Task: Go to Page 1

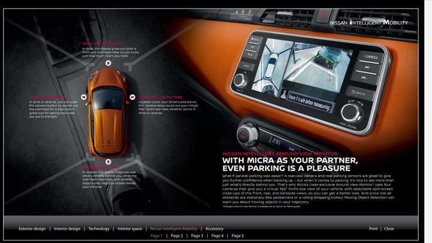Action: point(157,236)
